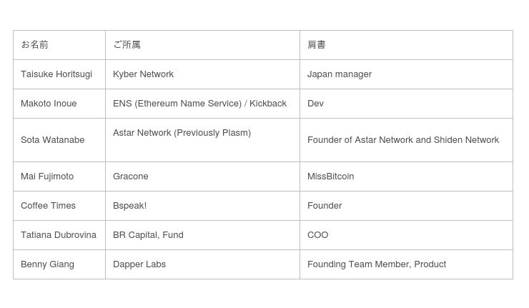
Task: Click Astar Network (Previously Plasm) text
Action: click(x=182, y=133)
